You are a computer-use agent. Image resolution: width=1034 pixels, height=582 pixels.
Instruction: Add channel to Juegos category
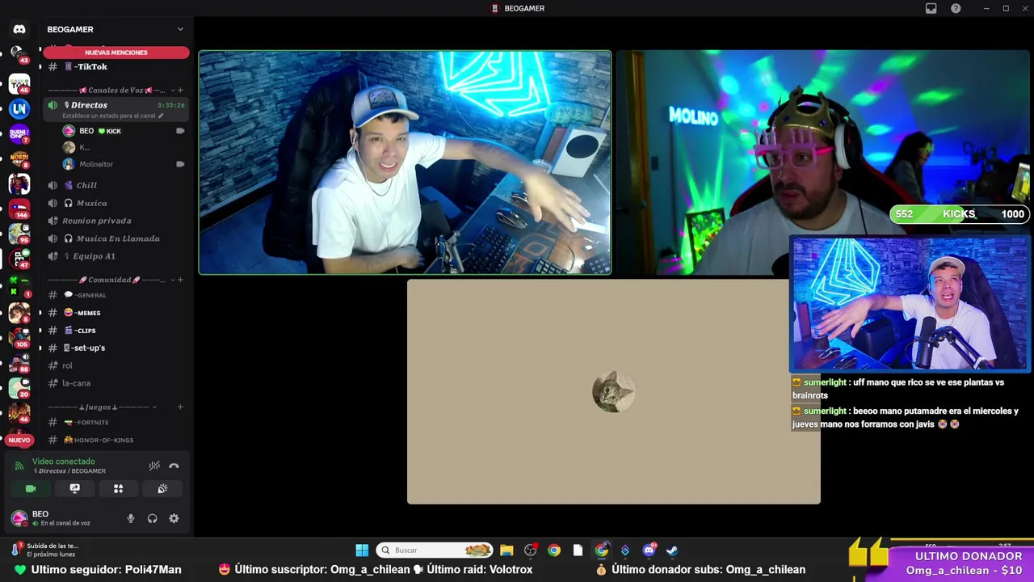tap(180, 407)
